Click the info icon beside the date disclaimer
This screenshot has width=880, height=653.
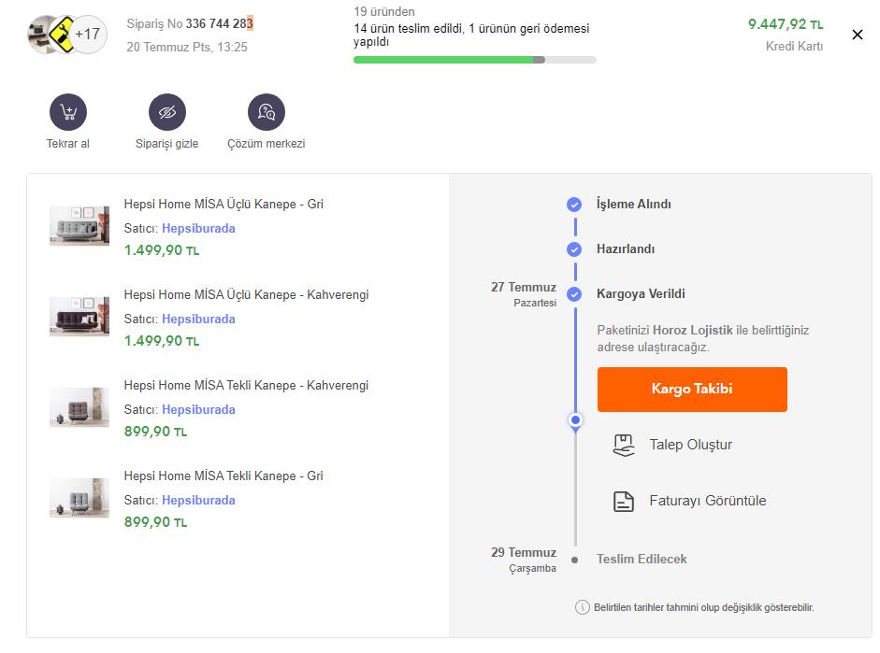[583, 607]
